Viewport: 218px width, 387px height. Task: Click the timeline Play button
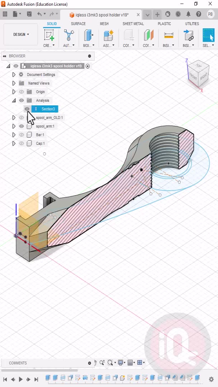click(21, 379)
